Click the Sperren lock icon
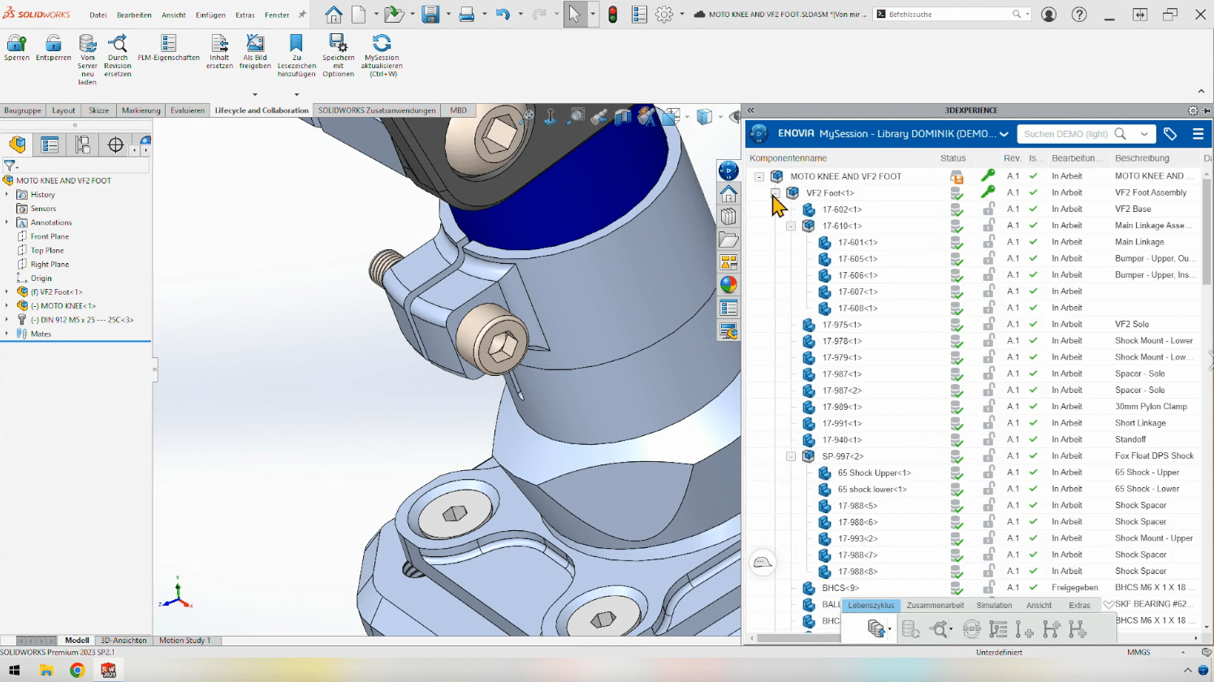1214x682 pixels. click(x=16, y=43)
